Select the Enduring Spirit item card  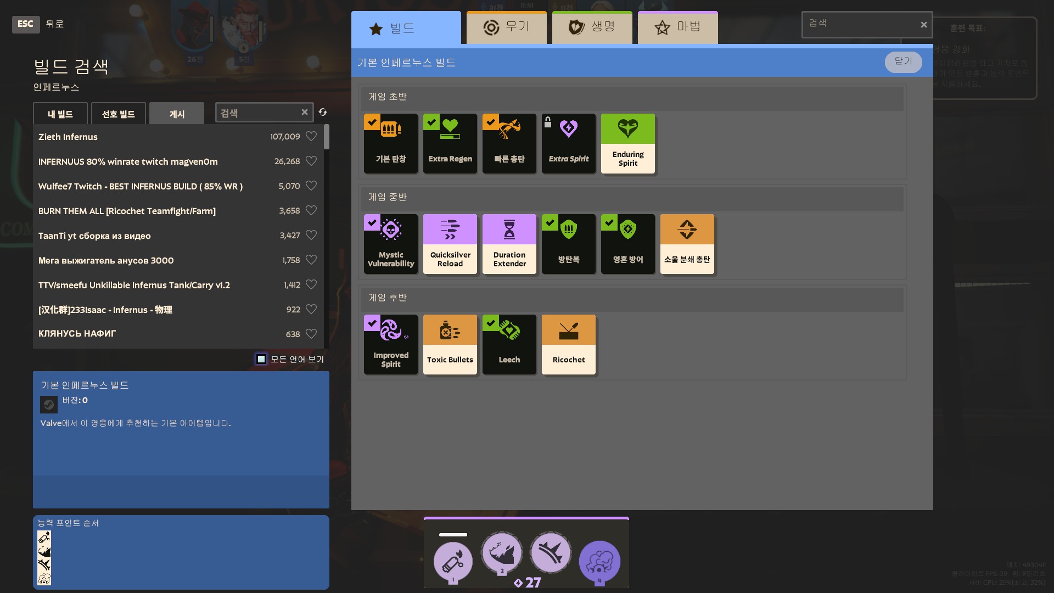[x=628, y=144]
